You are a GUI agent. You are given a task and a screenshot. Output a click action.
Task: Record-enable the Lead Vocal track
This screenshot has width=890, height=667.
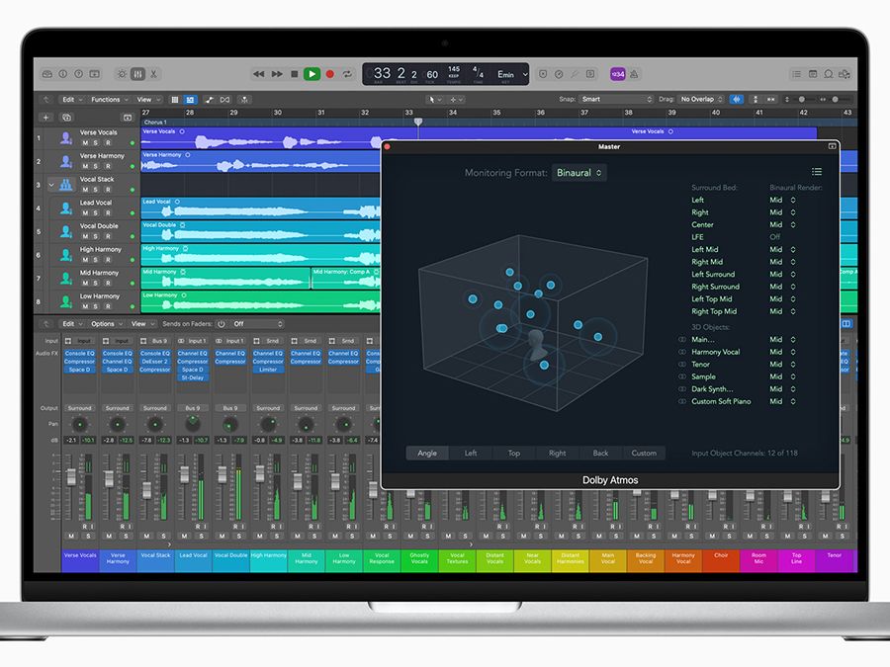point(108,213)
